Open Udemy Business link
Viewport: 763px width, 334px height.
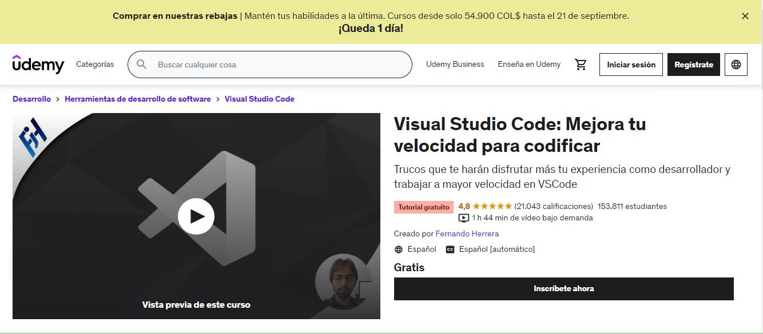click(455, 65)
